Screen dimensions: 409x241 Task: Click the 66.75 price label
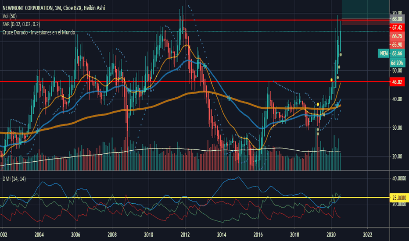pos(397,36)
